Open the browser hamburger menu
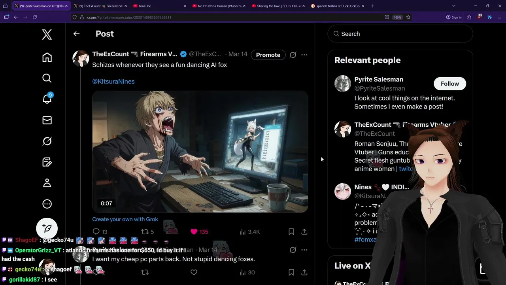The height and width of the screenshot is (285, 506). (x=500, y=17)
